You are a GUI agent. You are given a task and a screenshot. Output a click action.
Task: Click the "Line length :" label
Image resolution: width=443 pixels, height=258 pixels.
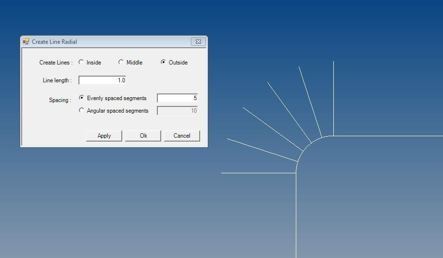point(57,80)
